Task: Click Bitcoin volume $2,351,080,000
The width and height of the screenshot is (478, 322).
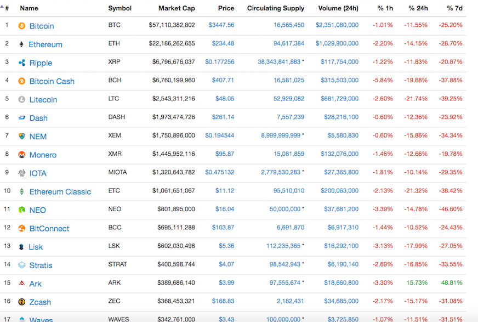Action: 337,25
